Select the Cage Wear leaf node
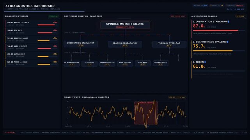Image resolution: width=250 pixels, height=140 pixels. 143,63
